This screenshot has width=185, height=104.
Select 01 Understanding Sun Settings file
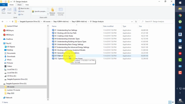[x=66, y=30]
